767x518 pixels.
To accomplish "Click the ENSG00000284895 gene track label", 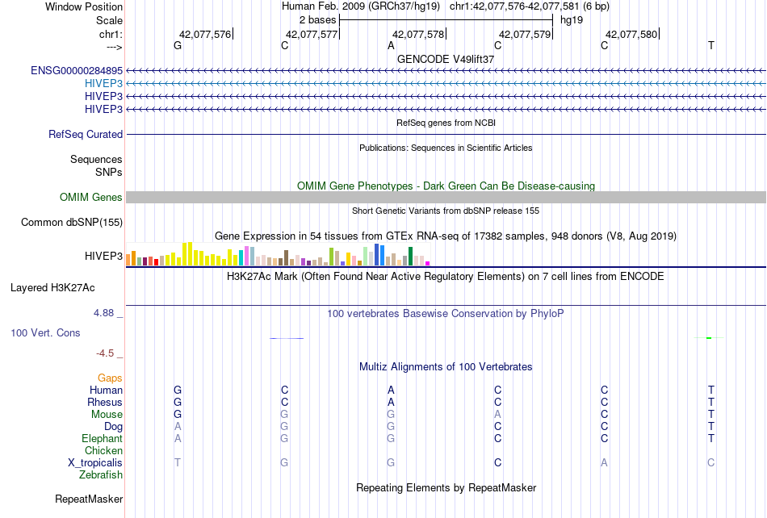I will click(x=77, y=71).
